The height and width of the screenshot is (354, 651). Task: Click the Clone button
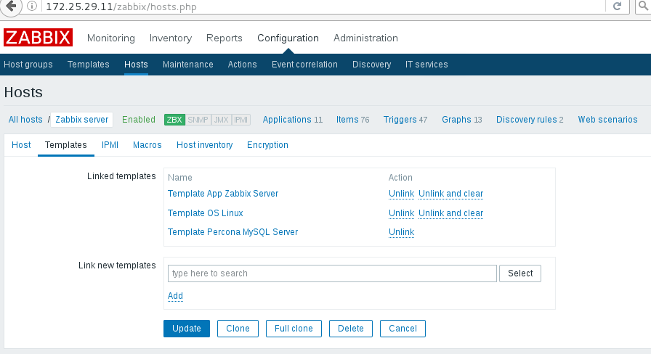tap(238, 329)
